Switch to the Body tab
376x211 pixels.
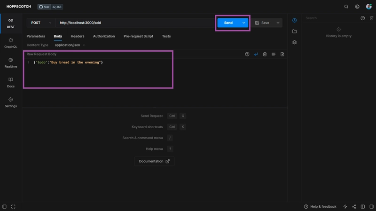(x=58, y=36)
